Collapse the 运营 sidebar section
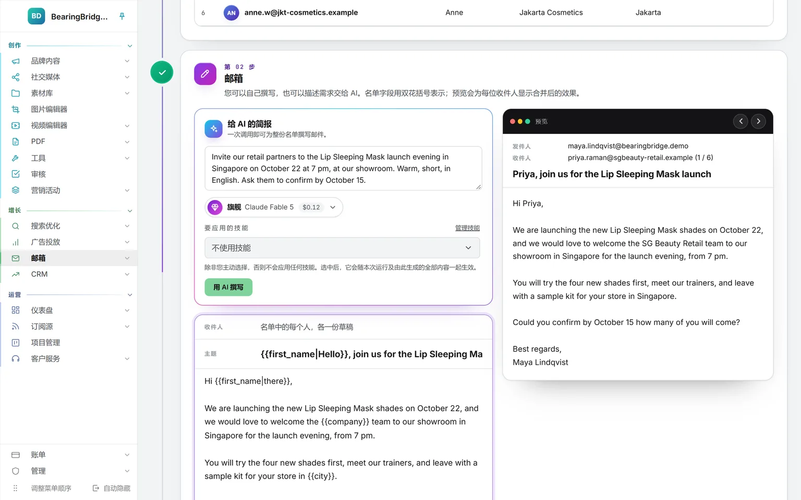Image resolution: width=801 pixels, height=500 pixels. tap(130, 295)
